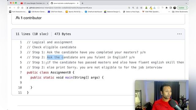Open the browser home page
Image resolution: width=196 pixels, height=110 pixels.
[22, 8]
